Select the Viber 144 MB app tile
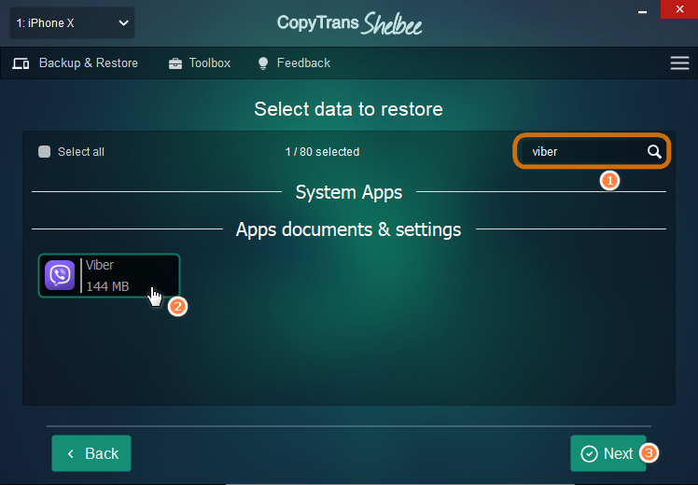Viewport: 698px width, 485px height. pos(109,275)
